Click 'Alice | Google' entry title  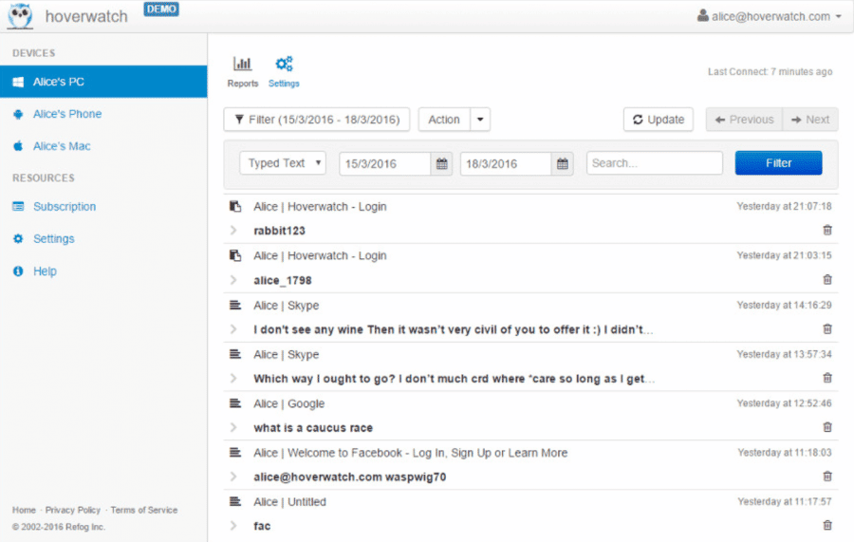[288, 403]
